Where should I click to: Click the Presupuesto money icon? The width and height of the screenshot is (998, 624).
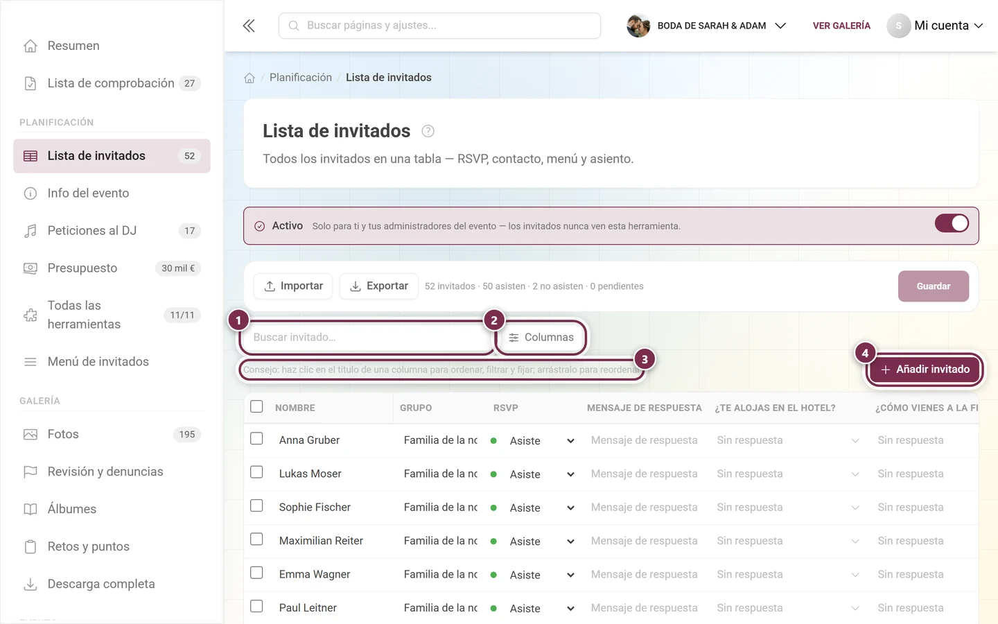30,268
